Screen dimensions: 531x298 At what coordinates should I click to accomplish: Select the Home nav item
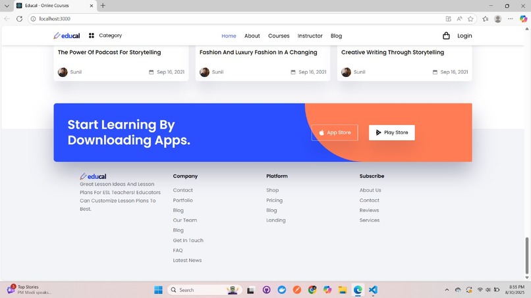[229, 36]
